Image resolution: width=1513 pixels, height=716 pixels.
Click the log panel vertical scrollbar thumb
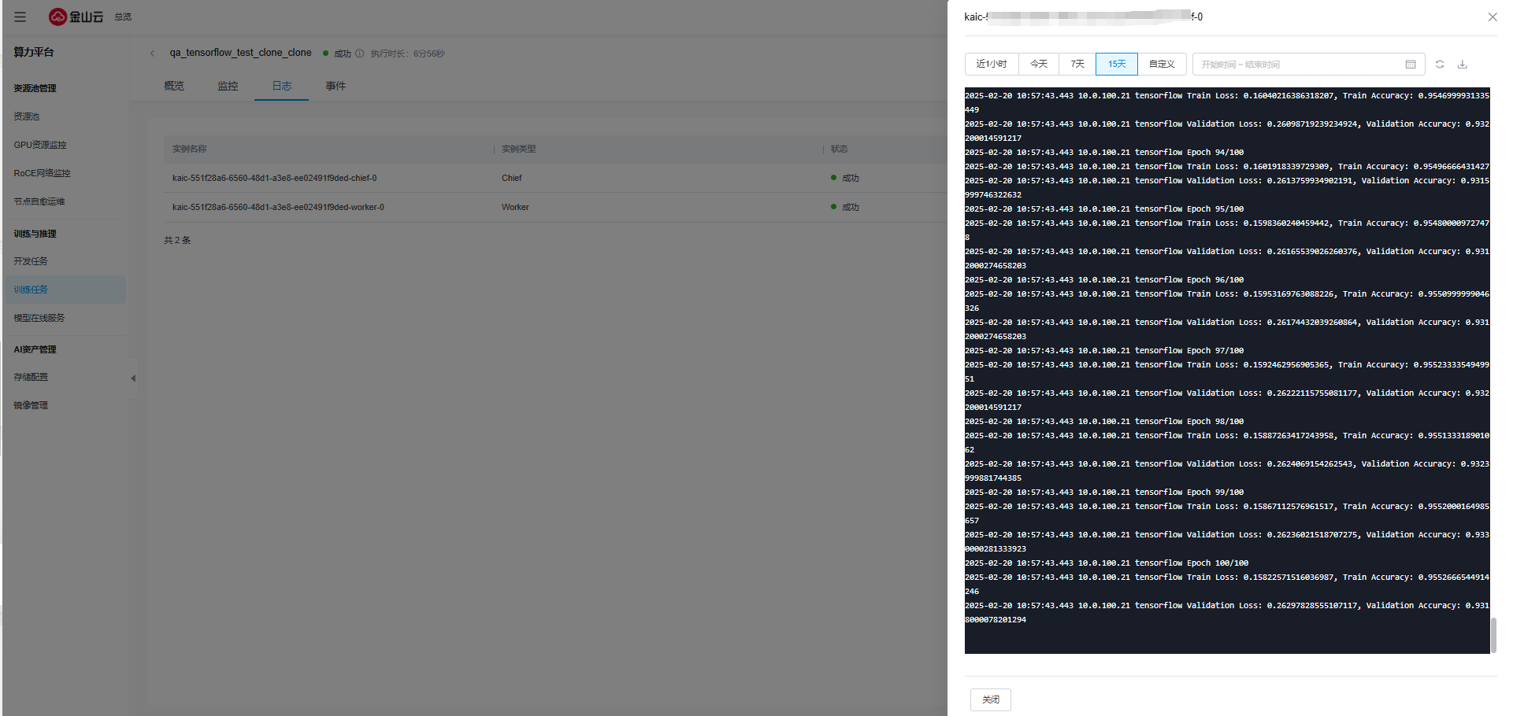coord(1493,635)
